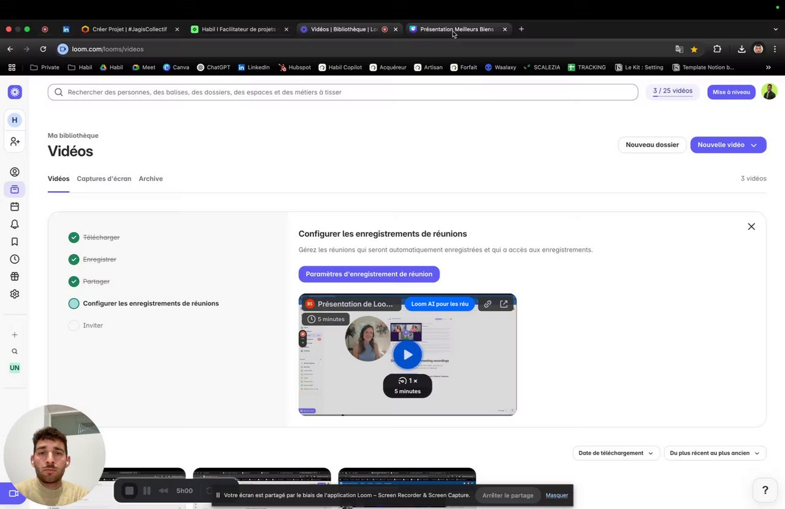
Task: Click the Nouveau dossier button
Action: tap(652, 145)
